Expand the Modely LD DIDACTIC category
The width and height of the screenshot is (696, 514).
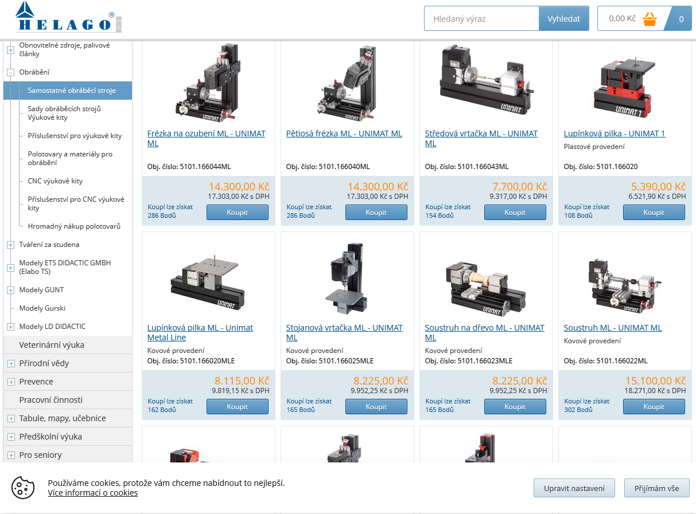(10, 327)
